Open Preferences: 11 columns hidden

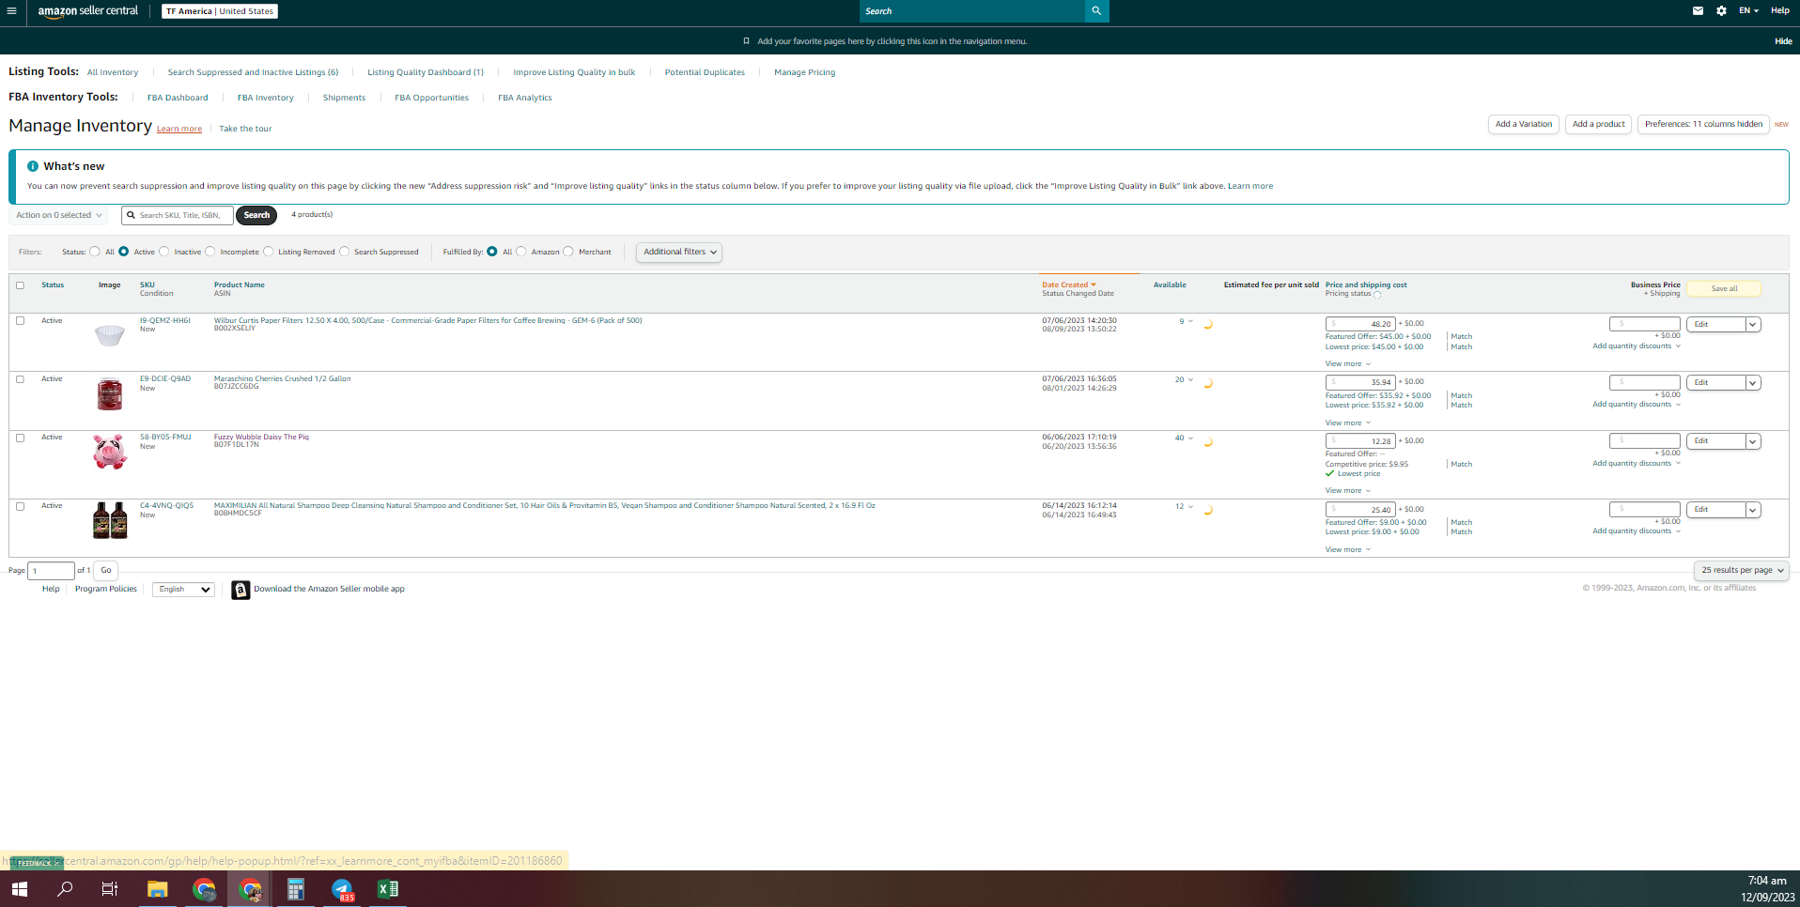(1703, 124)
